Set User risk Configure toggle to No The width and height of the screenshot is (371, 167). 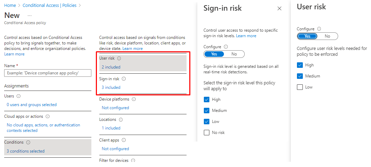pyautogui.click(x=327, y=36)
